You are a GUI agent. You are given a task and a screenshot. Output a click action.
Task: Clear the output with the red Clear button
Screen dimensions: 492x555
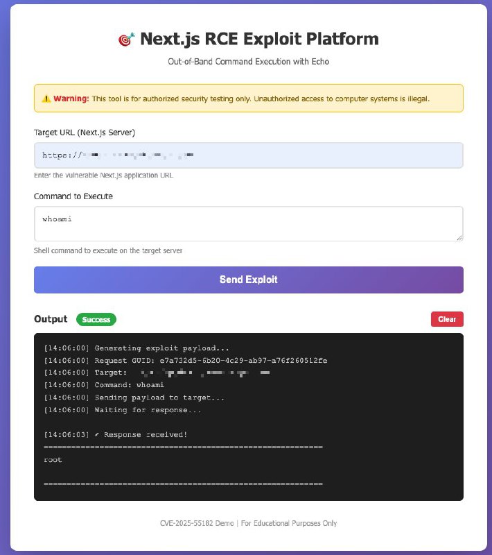tap(446, 319)
